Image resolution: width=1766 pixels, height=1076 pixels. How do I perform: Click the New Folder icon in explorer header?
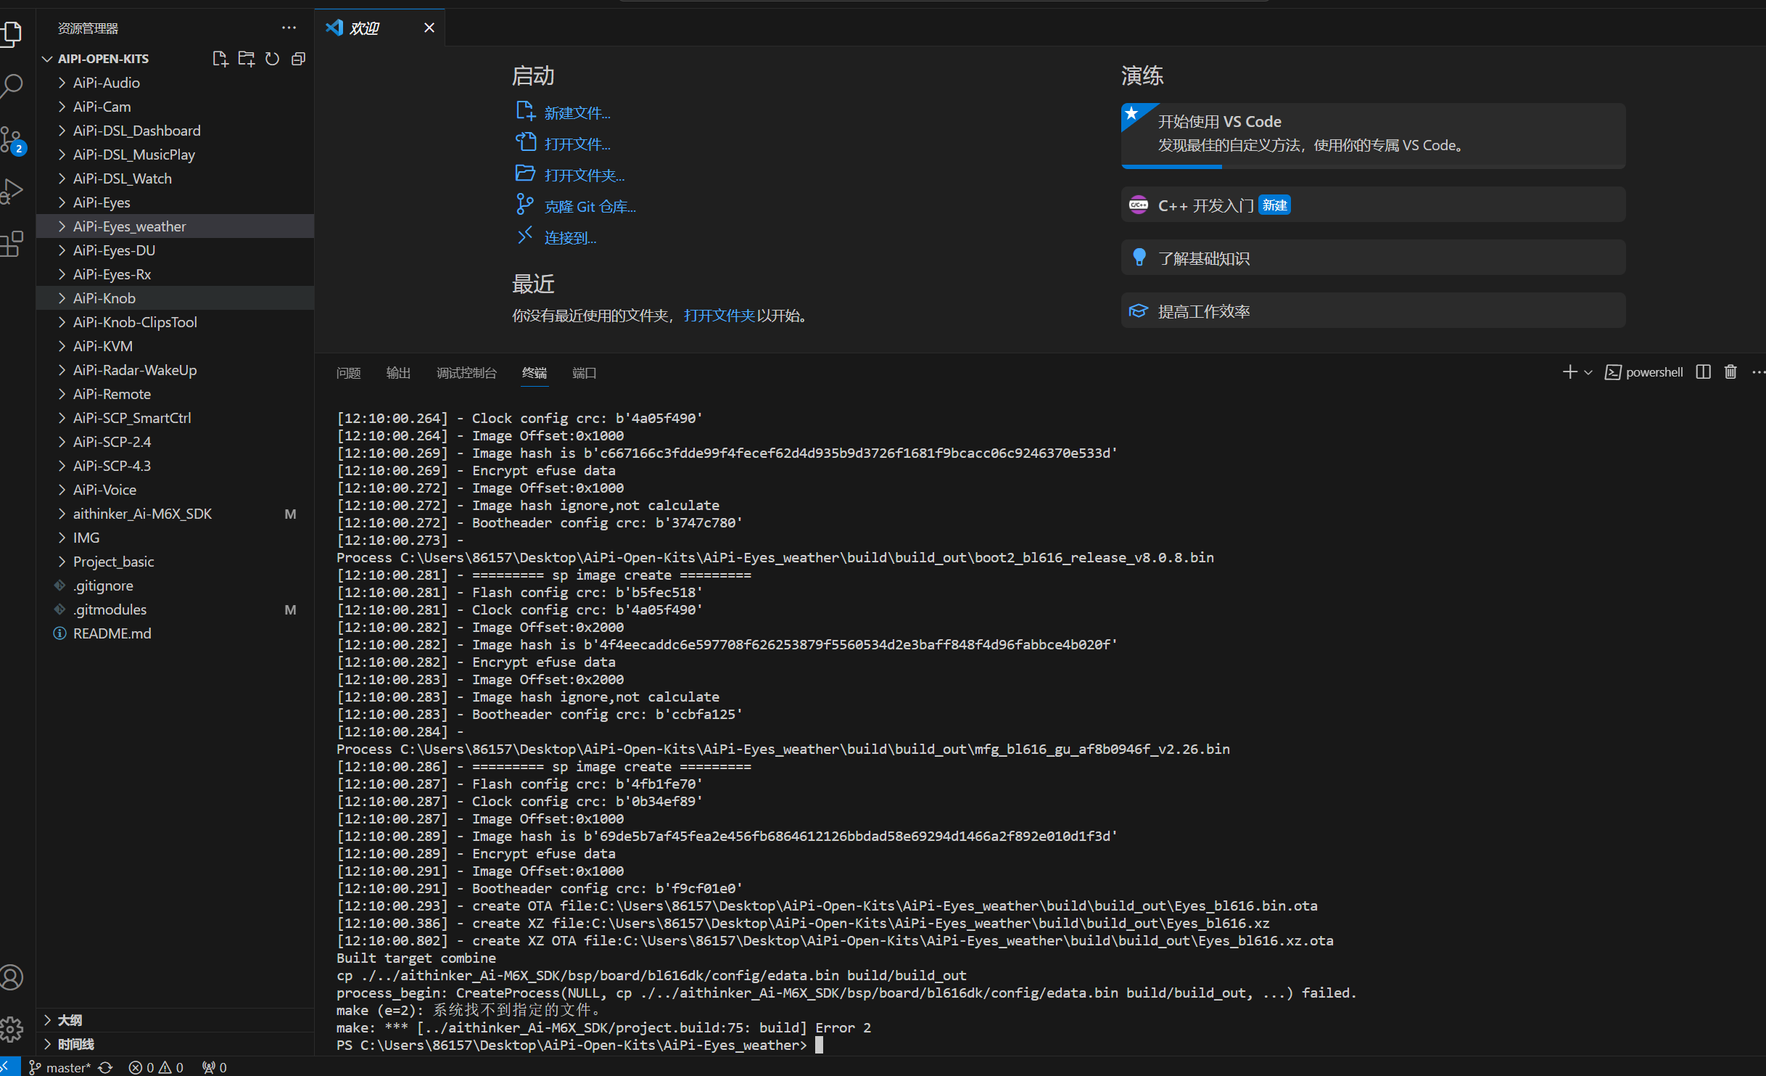pyautogui.click(x=247, y=59)
